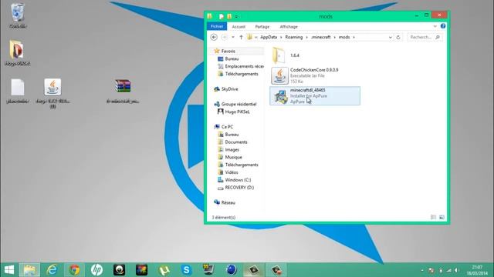The image size is (494, 277).
Task: Show hidden system tray icons
Action: (422, 270)
